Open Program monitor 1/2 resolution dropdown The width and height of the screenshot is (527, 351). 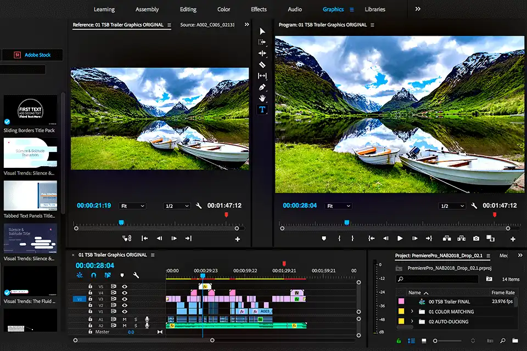point(452,206)
